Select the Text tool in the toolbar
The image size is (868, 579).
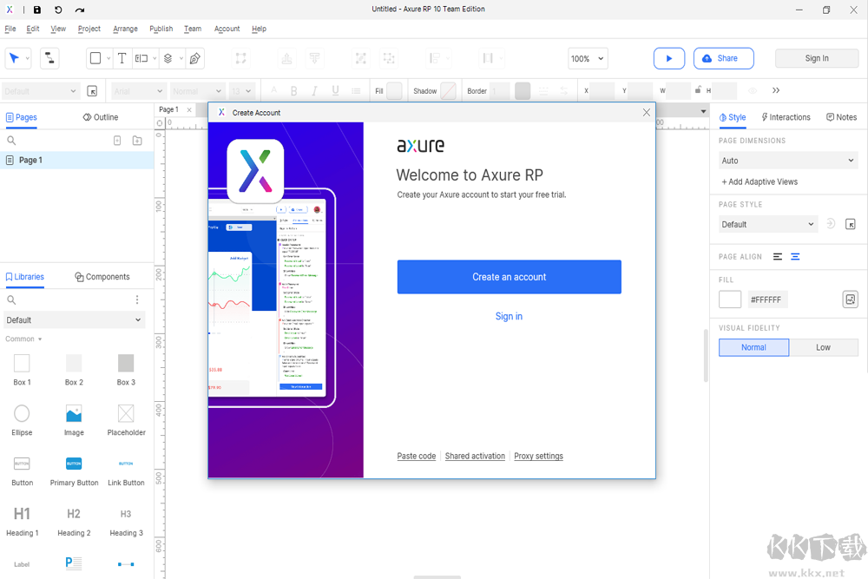pyautogui.click(x=122, y=58)
